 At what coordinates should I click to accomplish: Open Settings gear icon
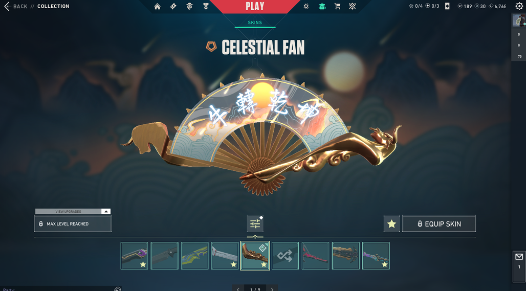tap(519, 6)
